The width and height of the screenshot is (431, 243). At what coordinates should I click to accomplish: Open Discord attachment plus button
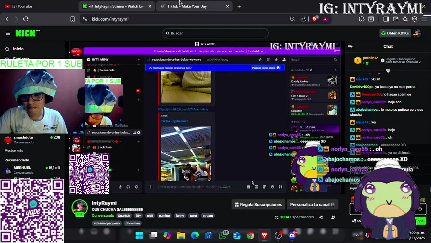[151, 187]
